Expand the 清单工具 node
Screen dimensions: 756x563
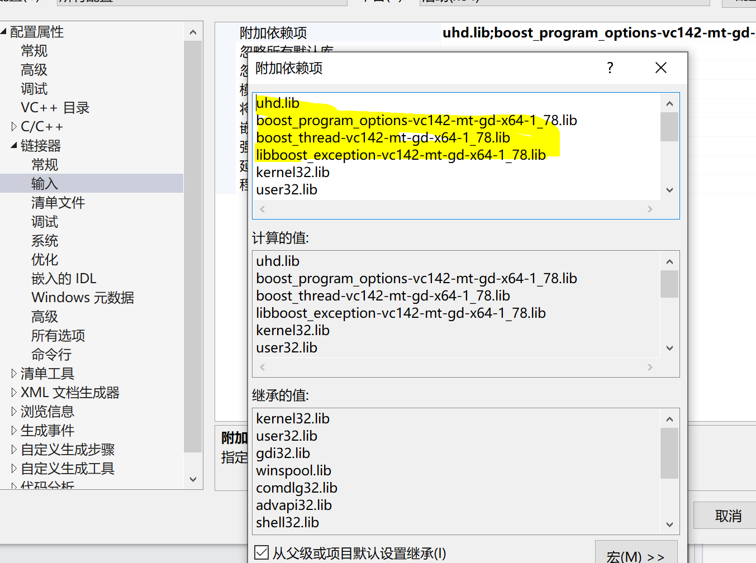click(13, 373)
